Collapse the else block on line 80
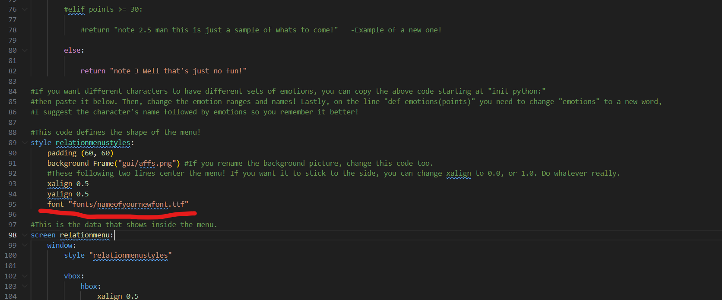This screenshot has height=300, width=722. click(25, 50)
